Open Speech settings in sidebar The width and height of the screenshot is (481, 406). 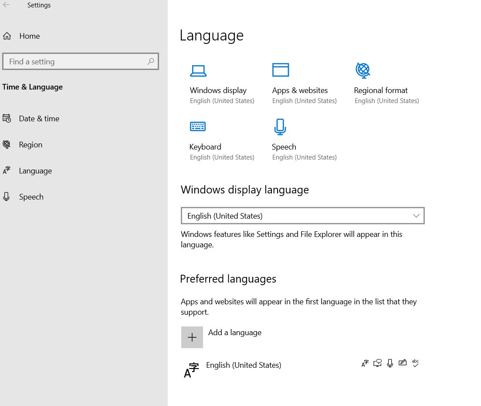tap(31, 197)
